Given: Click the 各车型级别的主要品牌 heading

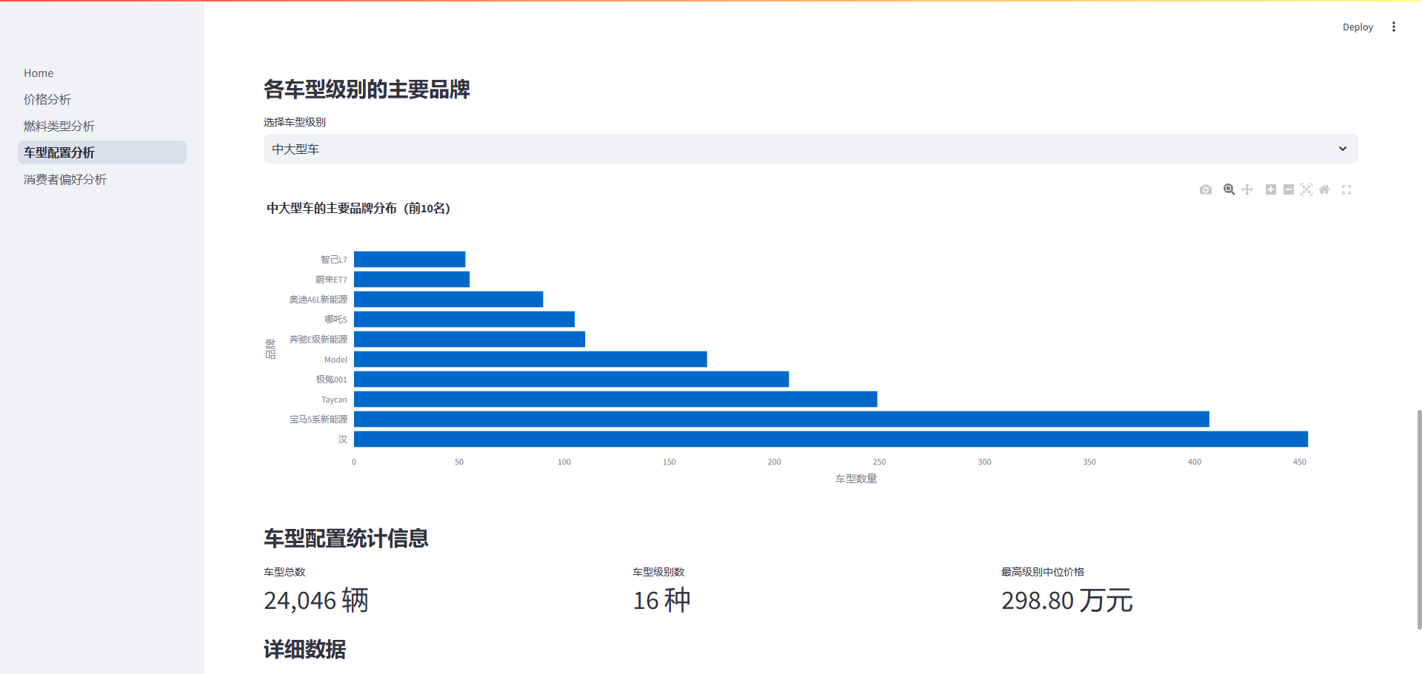Looking at the screenshot, I should (x=367, y=90).
